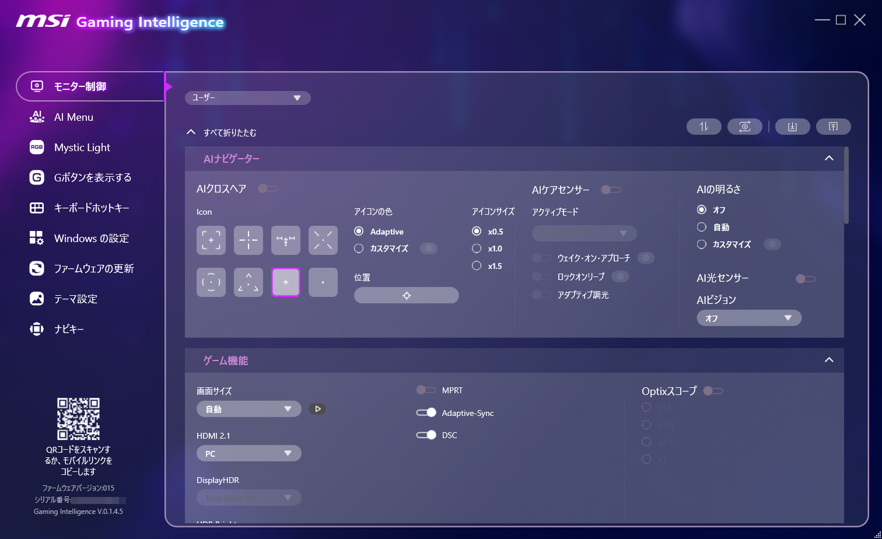Select the bracket-style crosshair icon
The width and height of the screenshot is (882, 539).
[x=211, y=240]
